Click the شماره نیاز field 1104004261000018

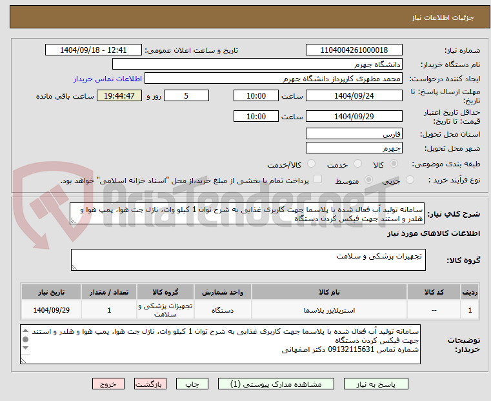point(354,50)
